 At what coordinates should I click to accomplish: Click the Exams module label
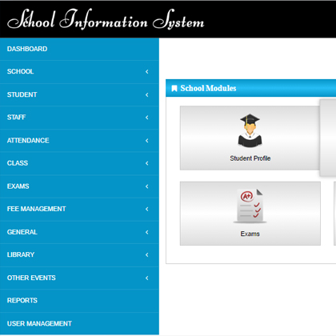pos(250,234)
